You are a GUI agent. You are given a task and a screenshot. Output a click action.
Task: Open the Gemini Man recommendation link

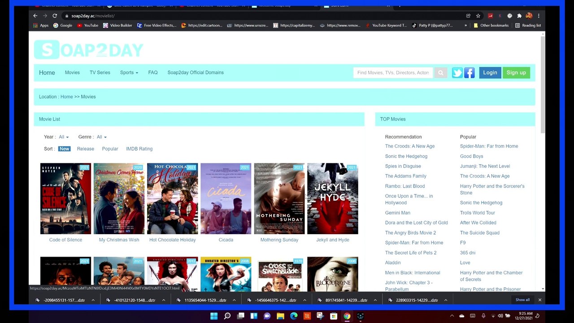coord(398,213)
